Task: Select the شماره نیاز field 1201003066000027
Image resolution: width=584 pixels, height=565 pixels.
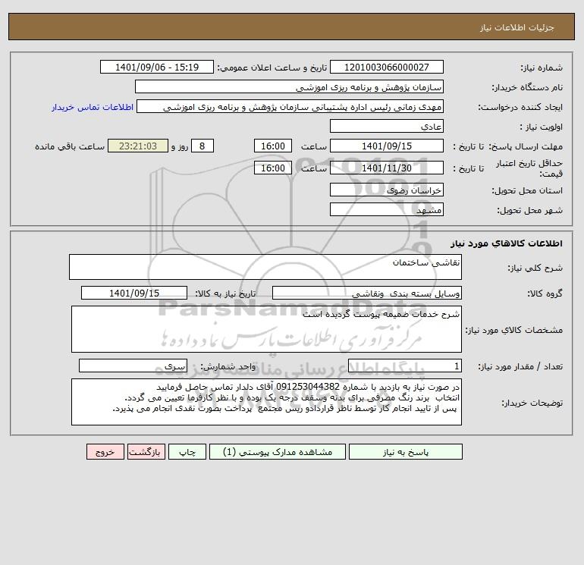Action: tap(387, 67)
